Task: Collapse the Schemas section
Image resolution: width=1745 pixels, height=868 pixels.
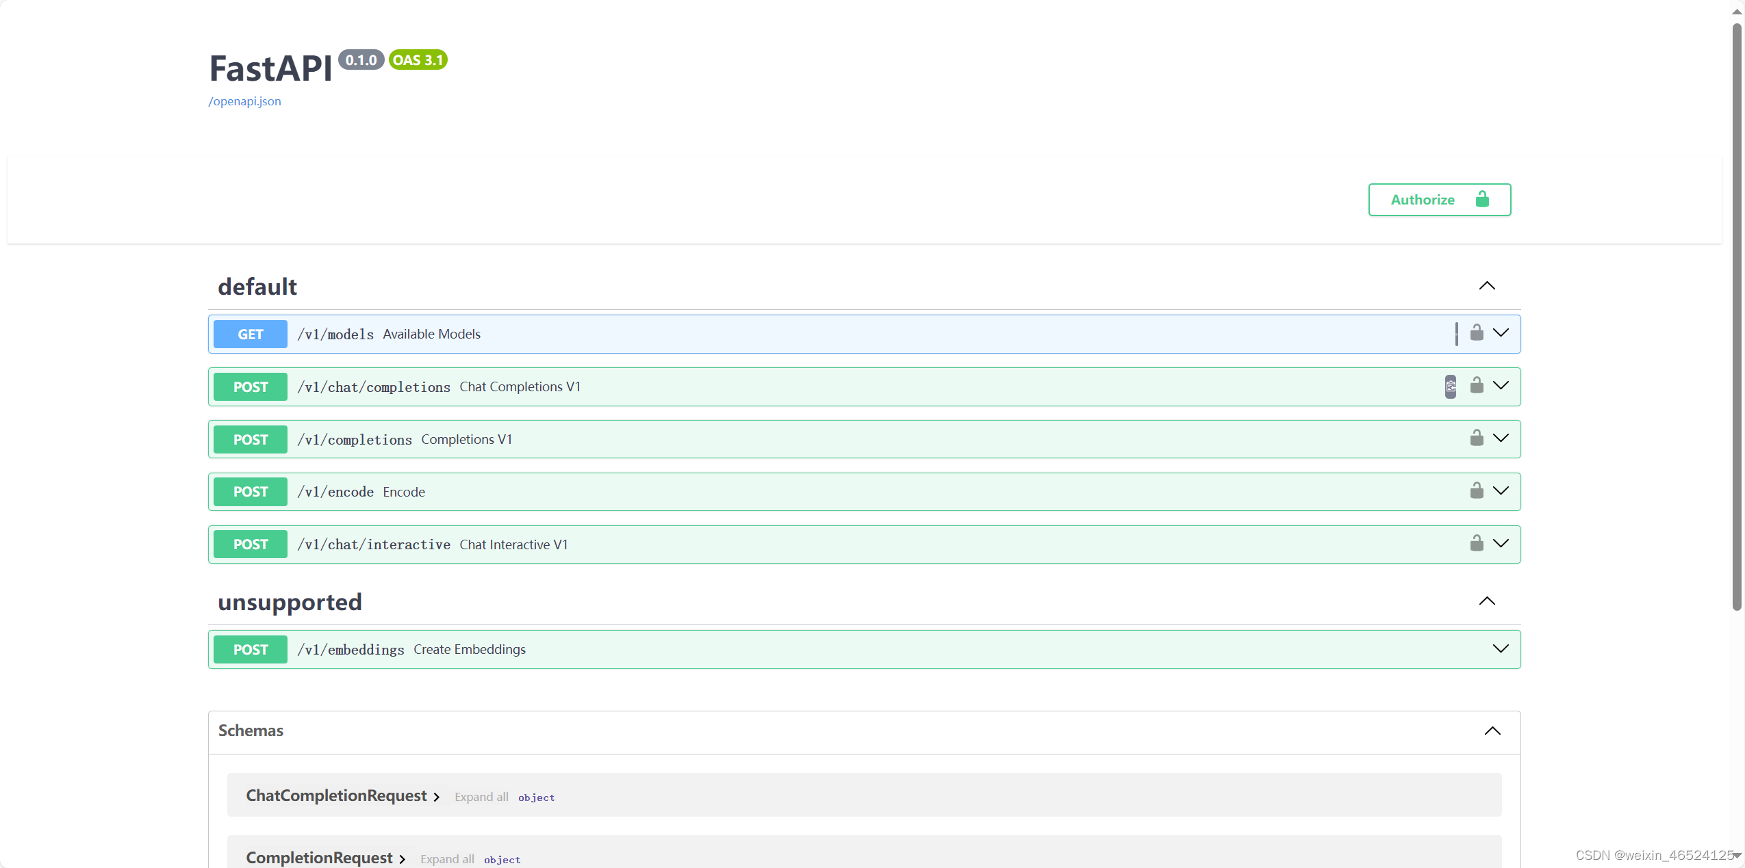Action: tap(1492, 731)
